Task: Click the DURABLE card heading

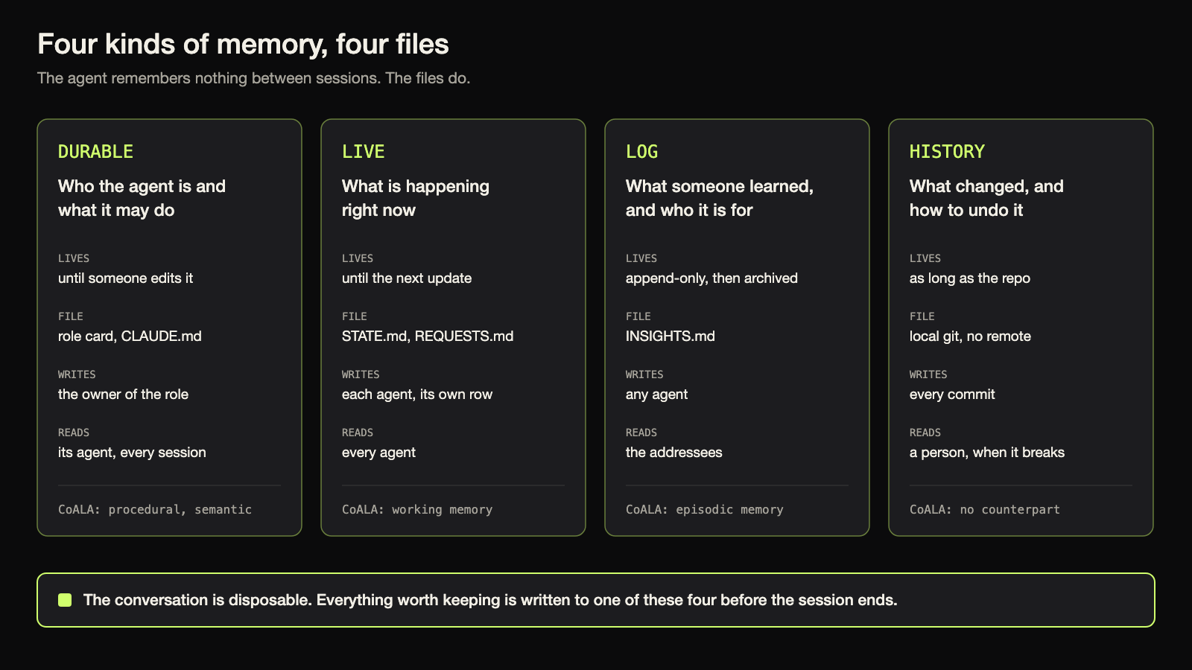Action: (x=95, y=152)
